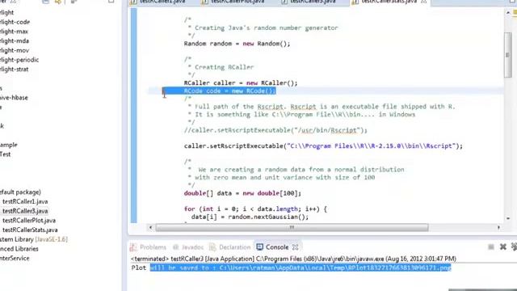Click the highlighted 'RCode code = new RCode();' line
This screenshot has width=517, height=291.
pyautogui.click(x=229, y=91)
